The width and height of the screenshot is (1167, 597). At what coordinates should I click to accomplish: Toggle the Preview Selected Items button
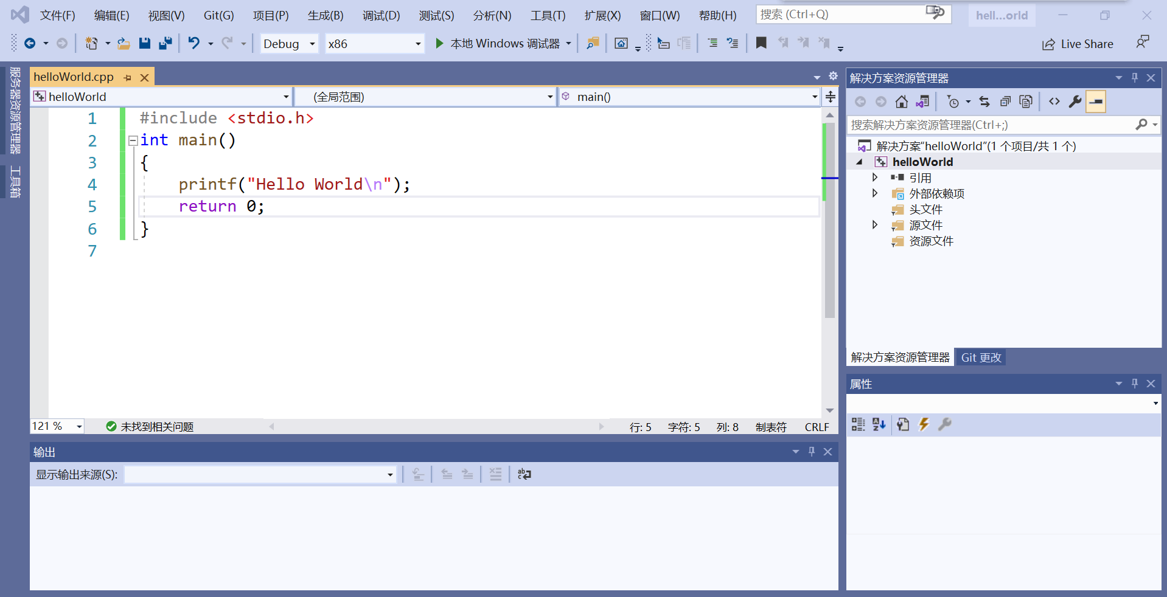pos(1095,101)
